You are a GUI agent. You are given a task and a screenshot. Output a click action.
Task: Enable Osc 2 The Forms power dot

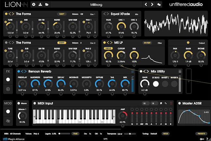tap(6, 43)
